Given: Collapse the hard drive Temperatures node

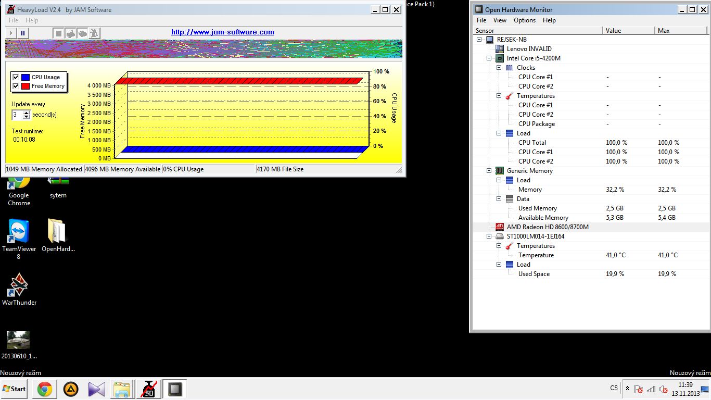Looking at the screenshot, I should [x=499, y=246].
